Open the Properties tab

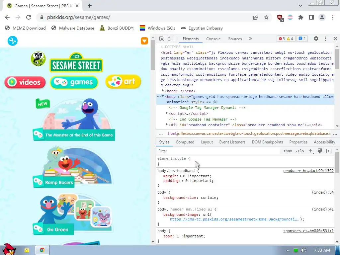(298, 142)
